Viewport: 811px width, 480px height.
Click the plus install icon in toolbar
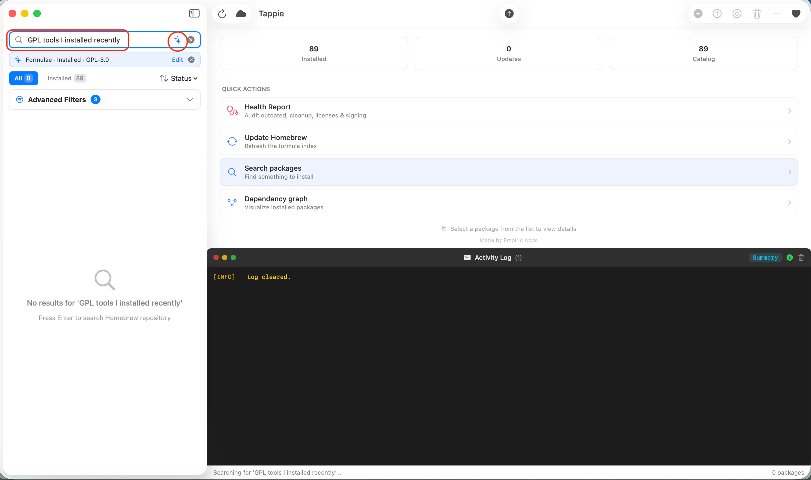(698, 14)
